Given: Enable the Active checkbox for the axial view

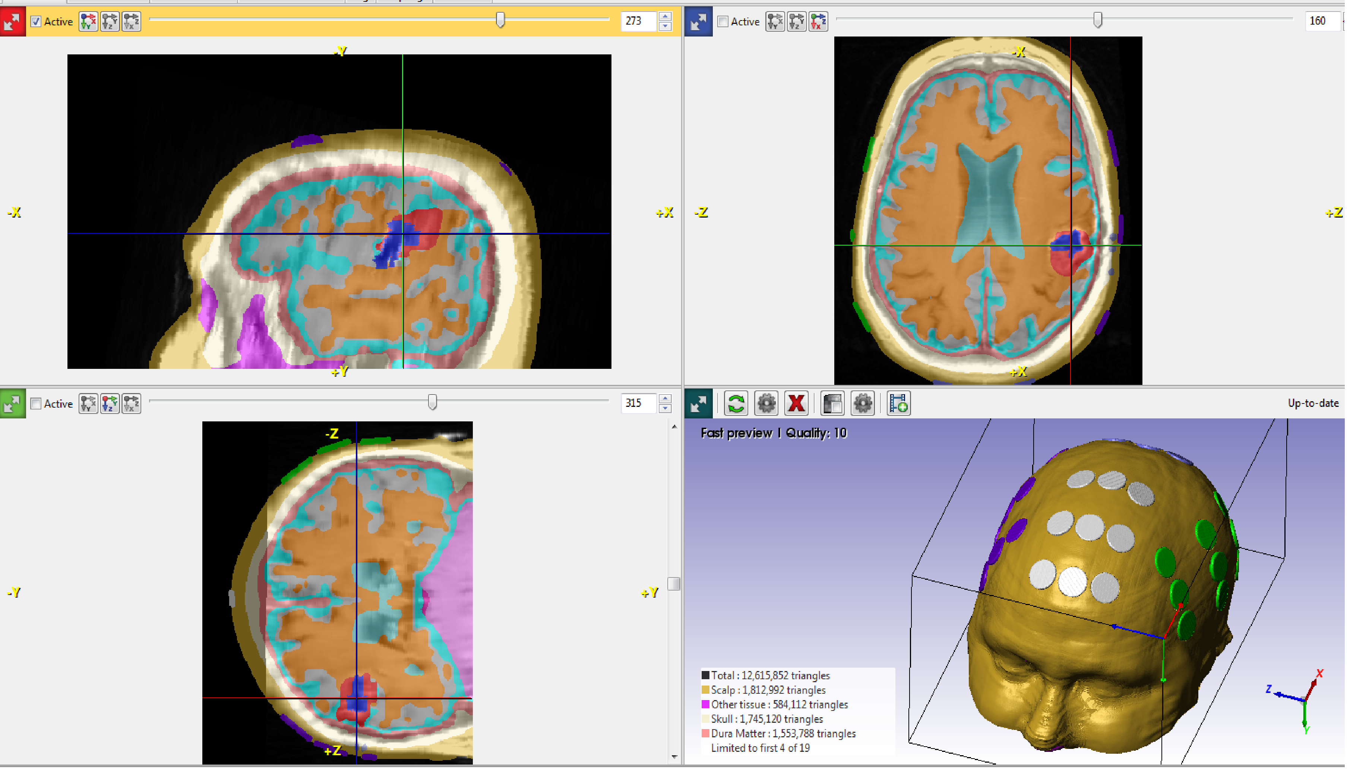Looking at the screenshot, I should coord(723,22).
